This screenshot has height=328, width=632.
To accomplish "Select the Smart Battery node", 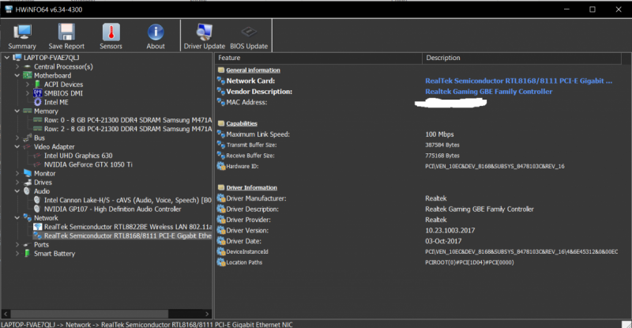I will tap(55, 254).
